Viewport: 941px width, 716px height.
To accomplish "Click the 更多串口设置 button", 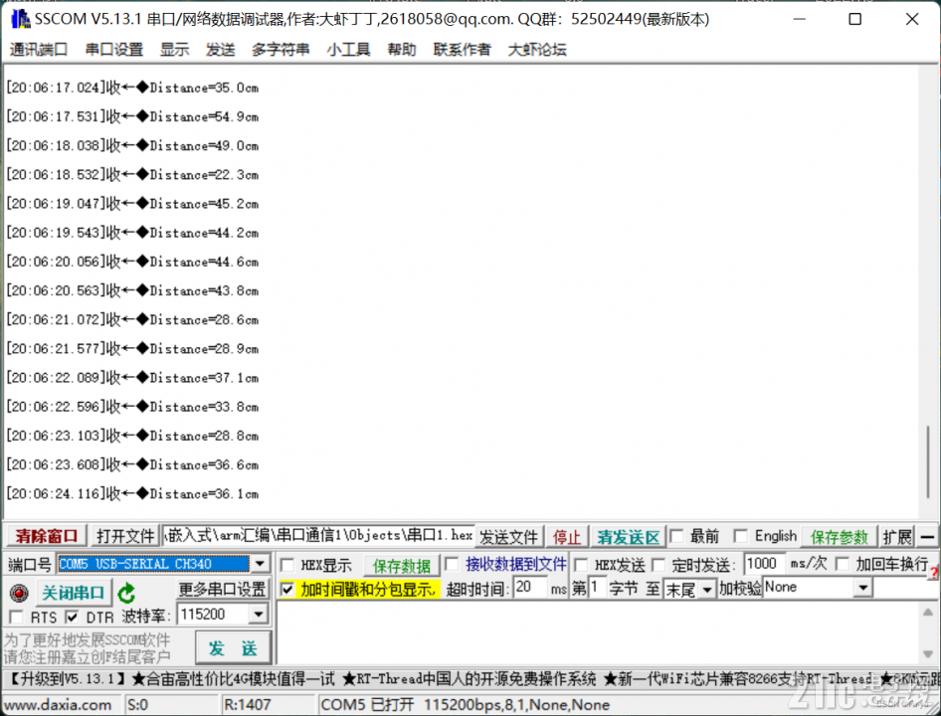I will coord(223,590).
